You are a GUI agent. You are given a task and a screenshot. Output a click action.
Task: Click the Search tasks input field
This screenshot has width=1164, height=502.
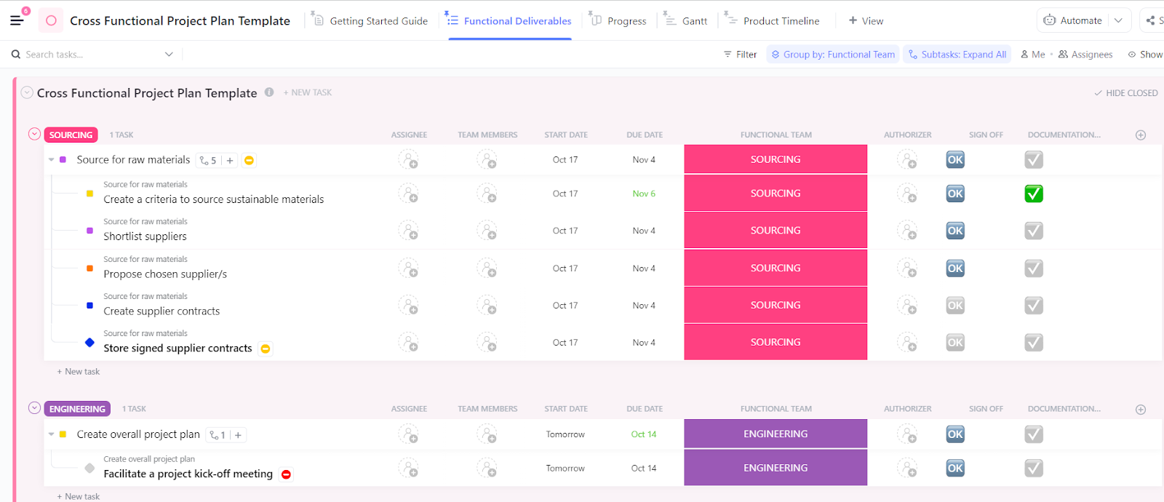point(87,55)
